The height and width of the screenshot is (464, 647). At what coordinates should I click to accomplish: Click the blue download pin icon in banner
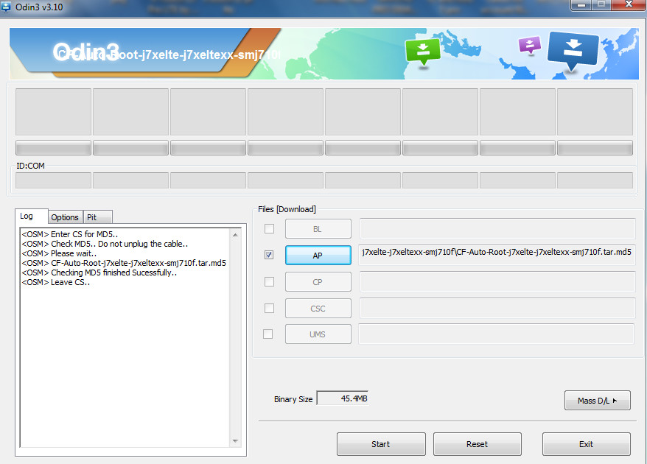(x=573, y=51)
